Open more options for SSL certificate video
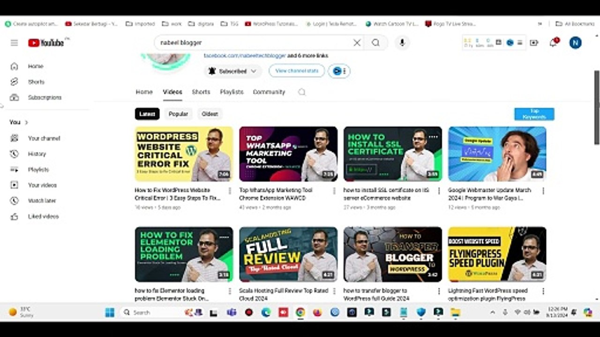This screenshot has height=337, width=600. coord(439,191)
